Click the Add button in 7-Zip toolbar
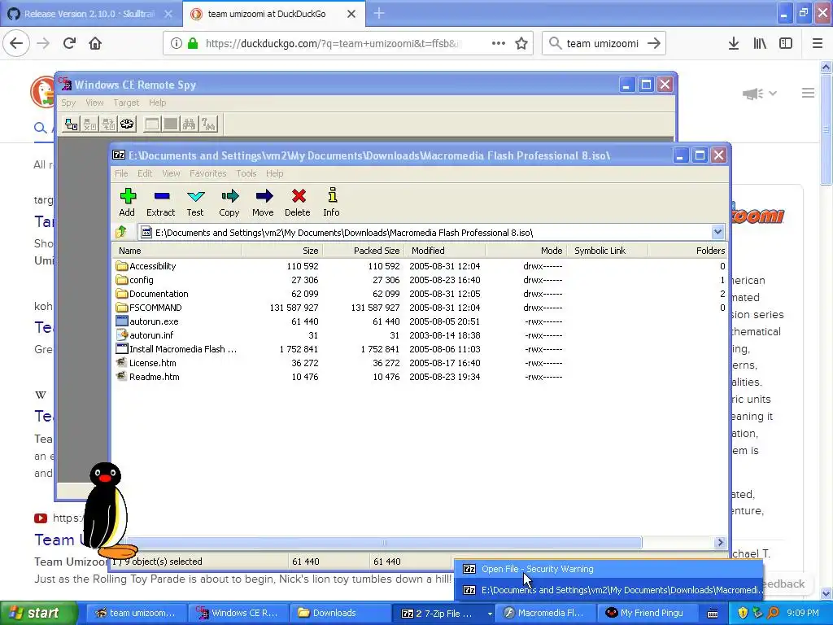833x625 pixels. click(x=127, y=202)
